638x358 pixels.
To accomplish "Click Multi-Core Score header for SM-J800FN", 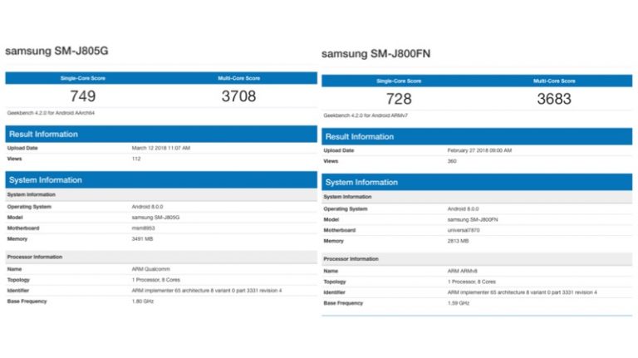I will coord(554,81).
